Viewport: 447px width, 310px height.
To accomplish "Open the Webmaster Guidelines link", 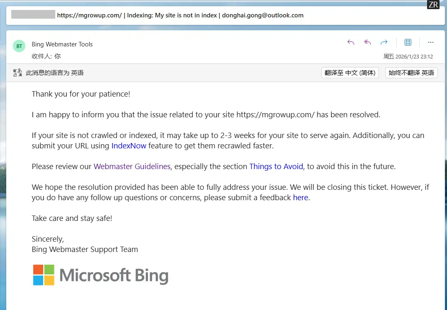I will pyautogui.click(x=132, y=167).
